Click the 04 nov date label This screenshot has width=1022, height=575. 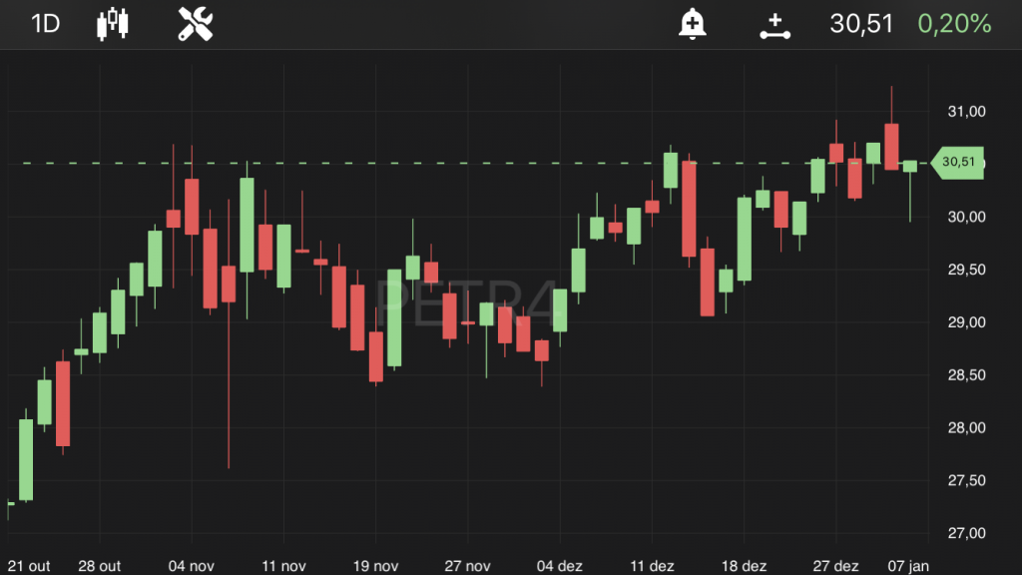click(191, 566)
